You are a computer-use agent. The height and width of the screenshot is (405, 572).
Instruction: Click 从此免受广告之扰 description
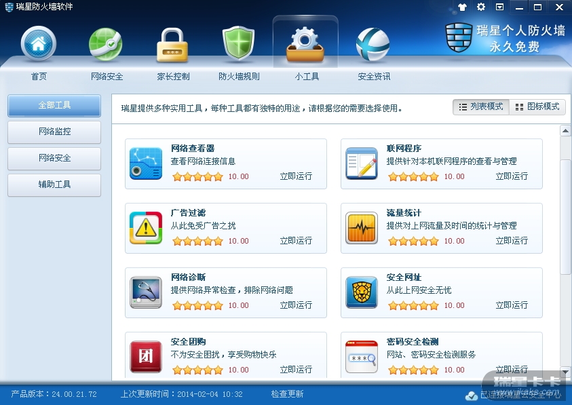tap(203, 226)
